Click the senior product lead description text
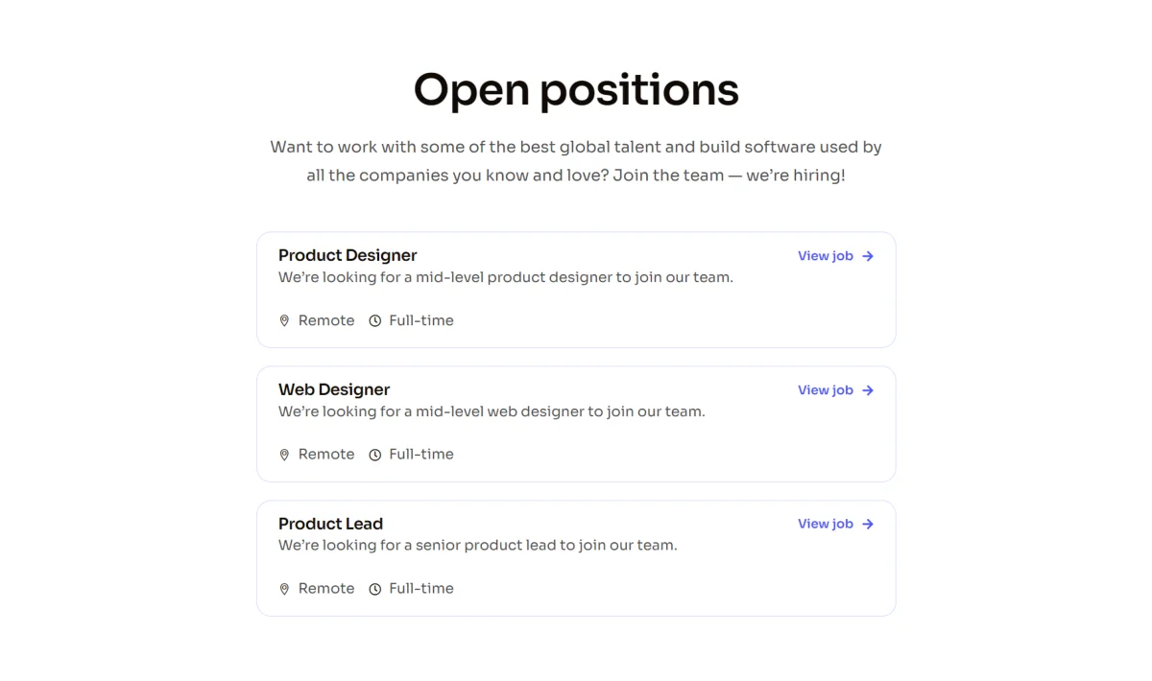 pos(478,545)
